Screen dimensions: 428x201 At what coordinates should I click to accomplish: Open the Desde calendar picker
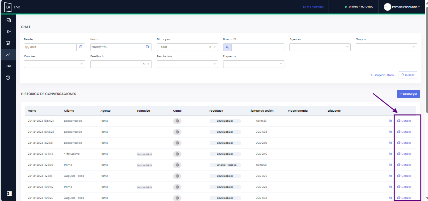coord(81,47)
